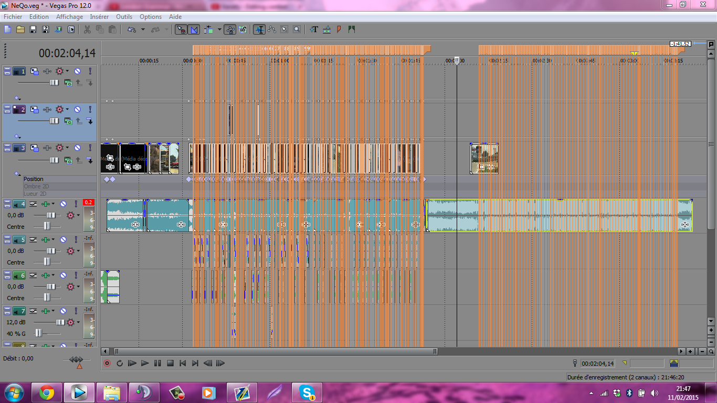Open the Fichier menu
This screenshot has width=717, height=403.
click(13, 17)
